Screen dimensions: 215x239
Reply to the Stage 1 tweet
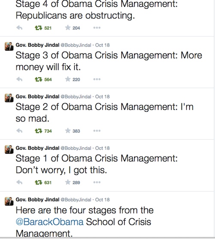19,182
